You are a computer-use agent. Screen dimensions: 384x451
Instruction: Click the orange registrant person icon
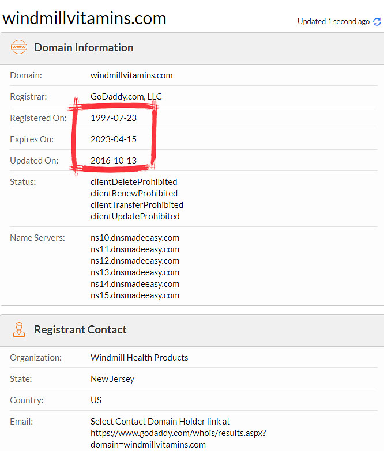click(19, 329)
